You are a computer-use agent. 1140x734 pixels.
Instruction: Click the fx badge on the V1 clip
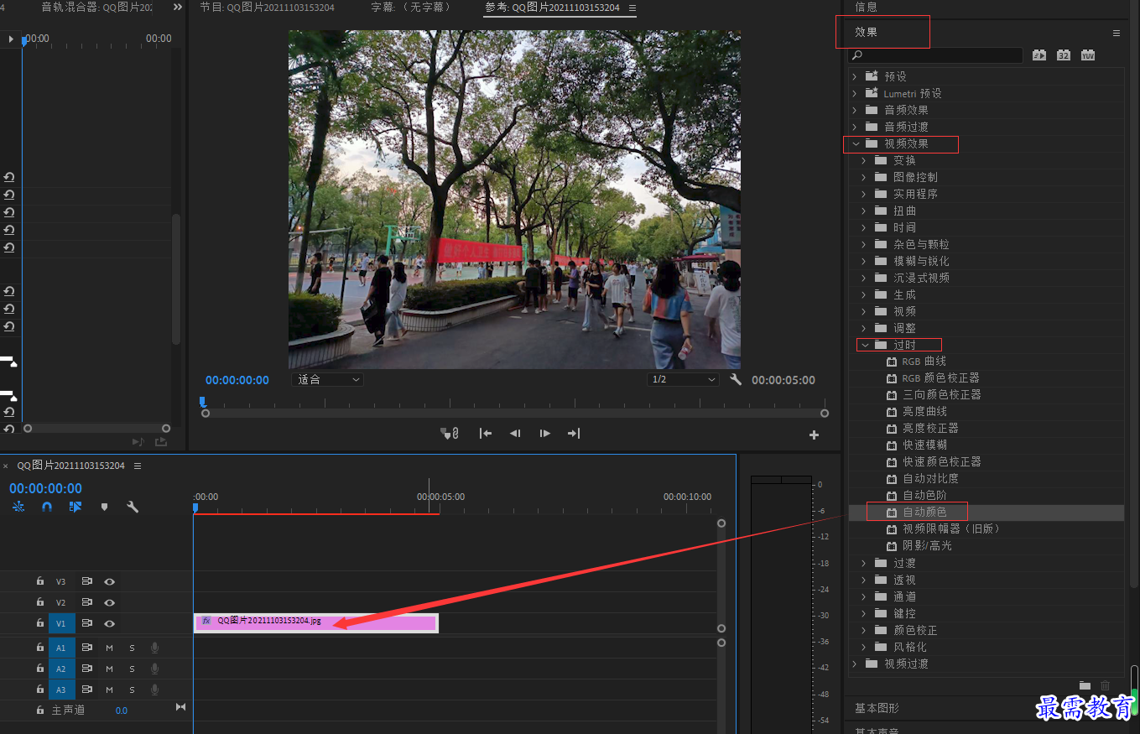(x=206, y=622)
